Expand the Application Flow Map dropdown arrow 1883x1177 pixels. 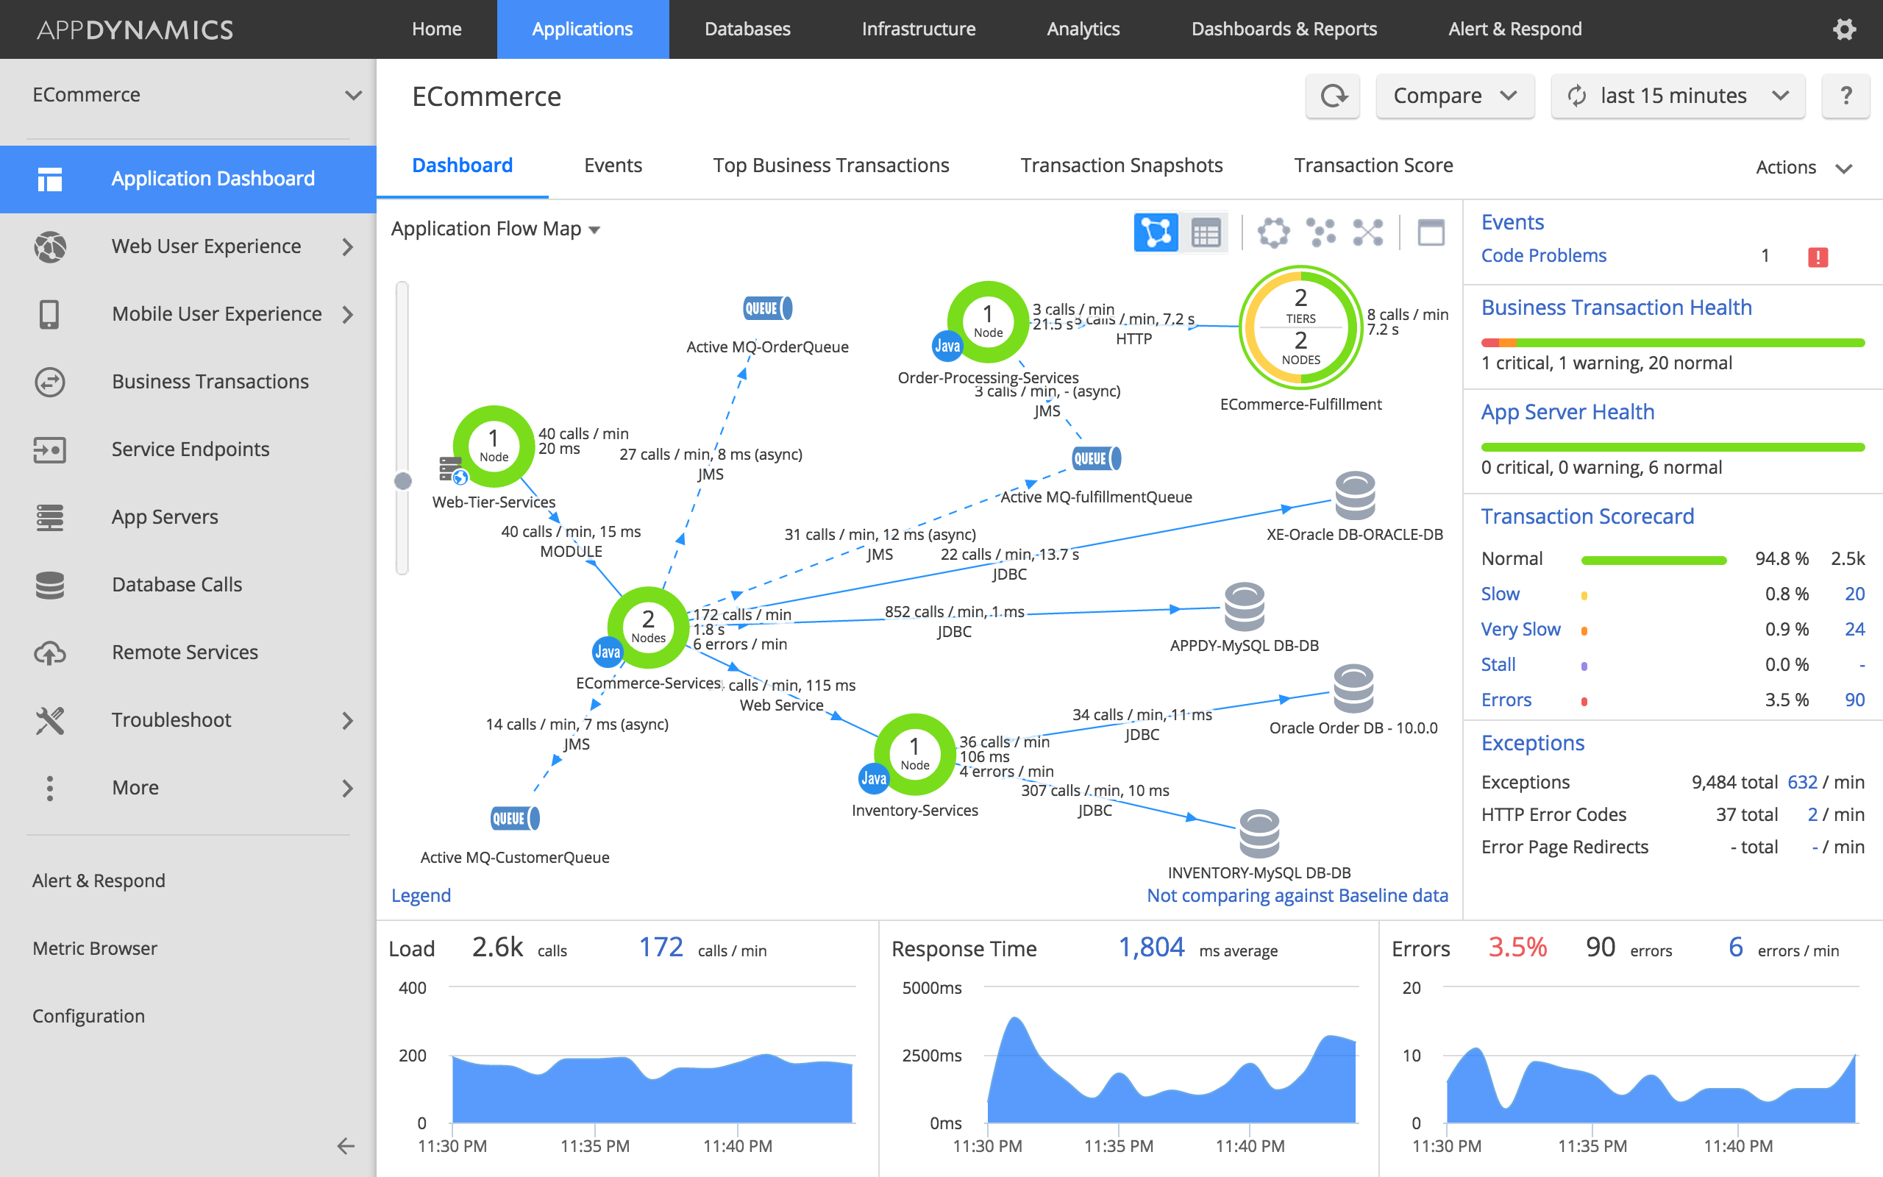pos(595,230)
